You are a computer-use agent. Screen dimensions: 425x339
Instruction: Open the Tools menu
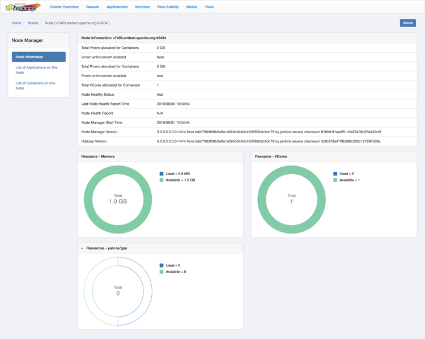click(x=209, y=7)
